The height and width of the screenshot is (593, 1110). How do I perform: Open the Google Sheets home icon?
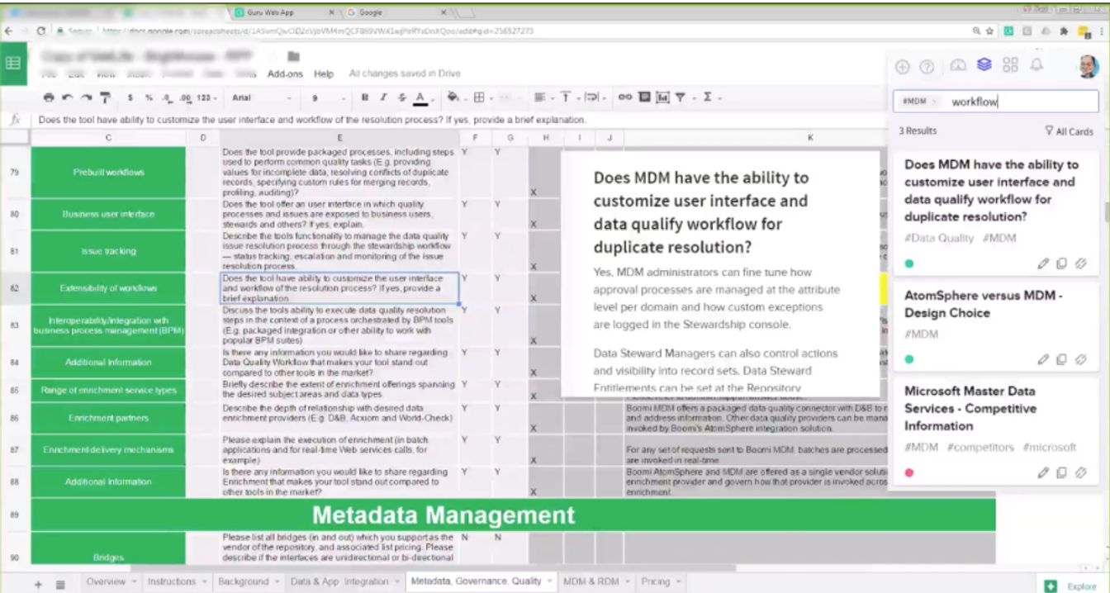[13, 64]
